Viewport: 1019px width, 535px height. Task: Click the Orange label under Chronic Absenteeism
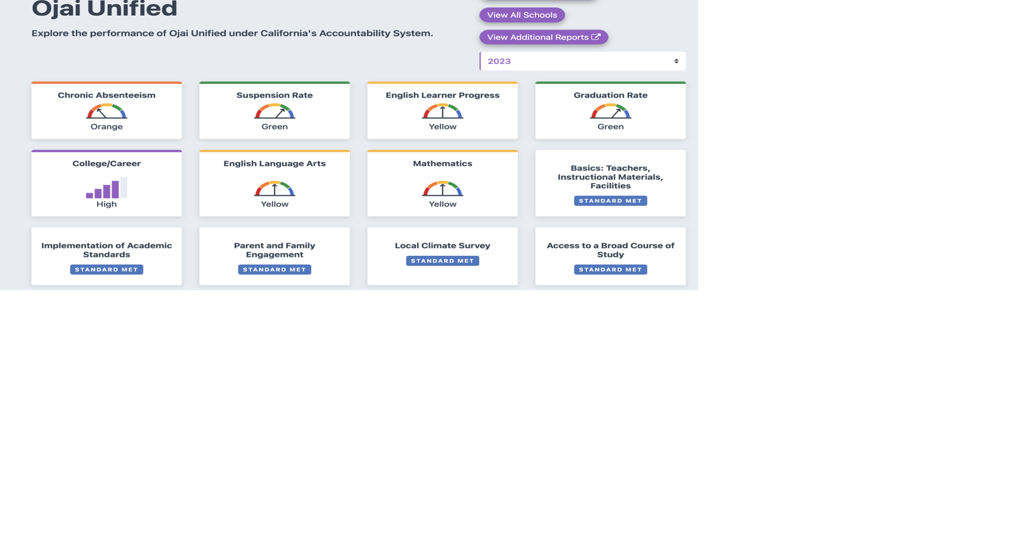[x=106, y=127]
